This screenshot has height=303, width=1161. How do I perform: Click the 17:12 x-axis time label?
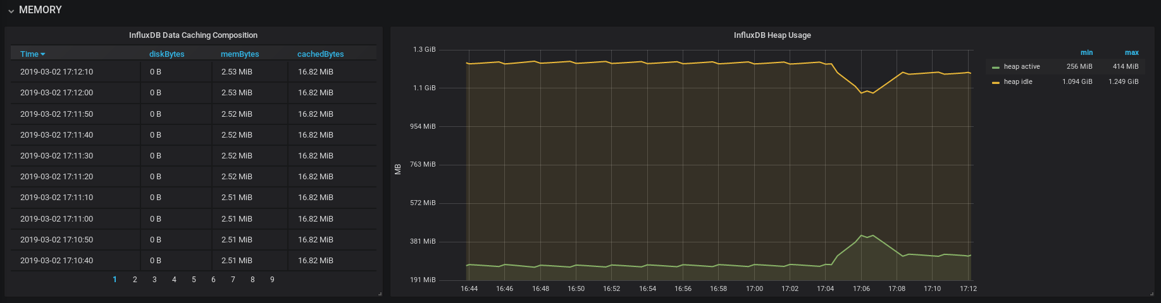point(968,289)
